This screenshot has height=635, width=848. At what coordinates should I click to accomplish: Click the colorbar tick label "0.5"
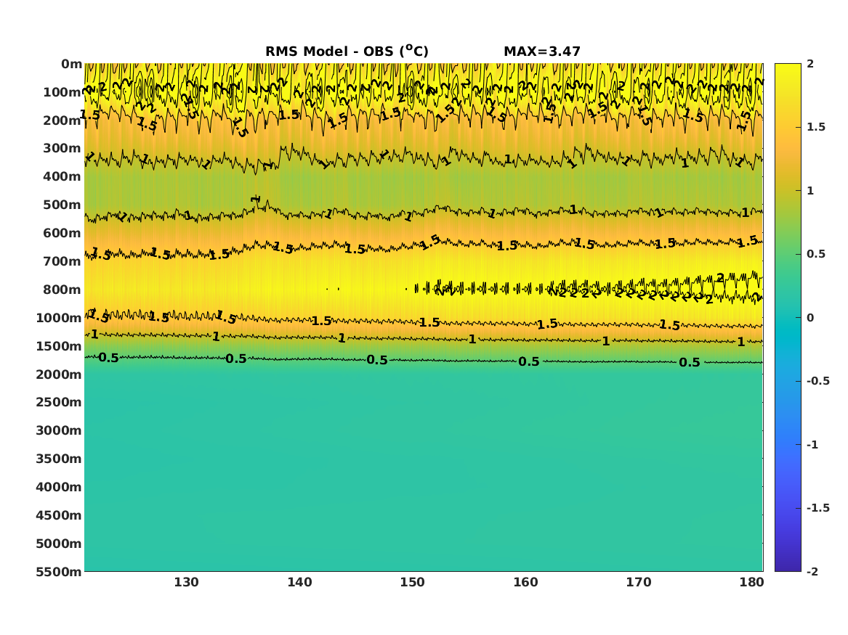click(x=816, y=254)
